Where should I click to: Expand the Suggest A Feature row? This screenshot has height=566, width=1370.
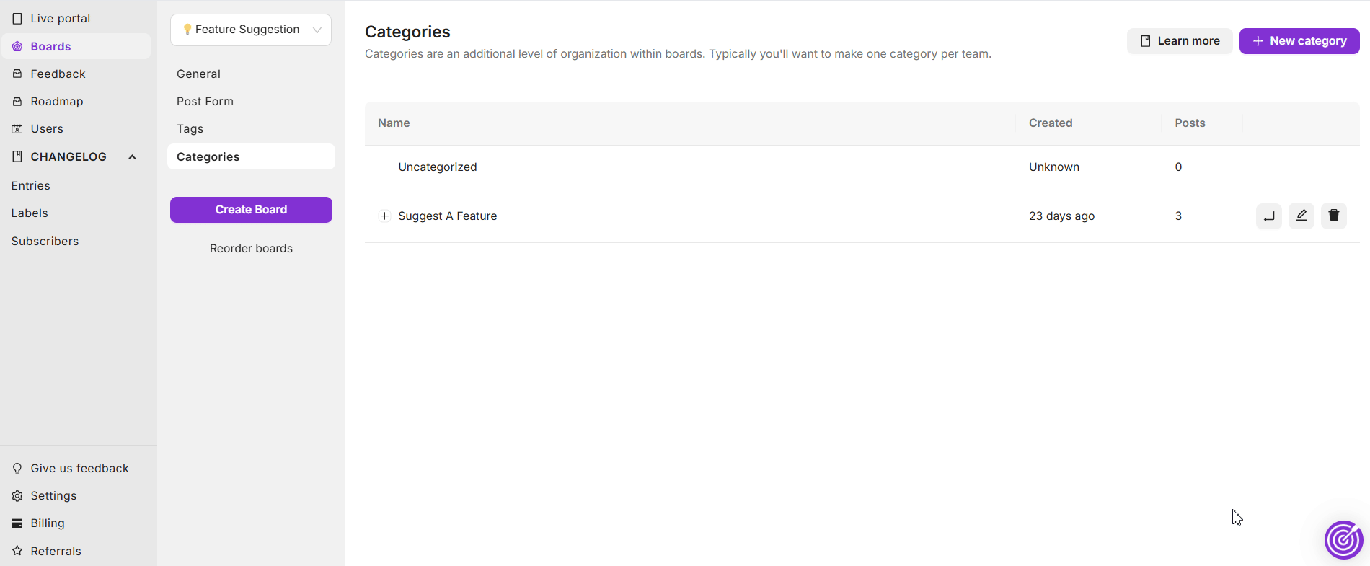coord(384,216)
